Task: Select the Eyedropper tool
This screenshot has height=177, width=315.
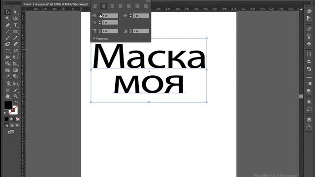Action: click(7, 77)
